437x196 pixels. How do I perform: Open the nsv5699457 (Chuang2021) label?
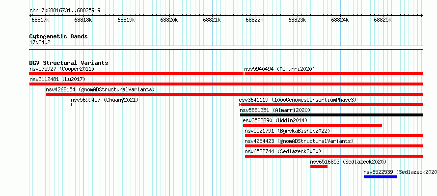tap(105, 100)
